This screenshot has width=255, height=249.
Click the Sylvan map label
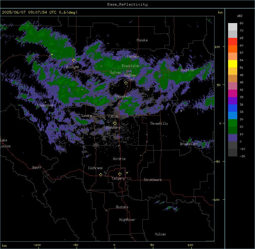[115, 72]
